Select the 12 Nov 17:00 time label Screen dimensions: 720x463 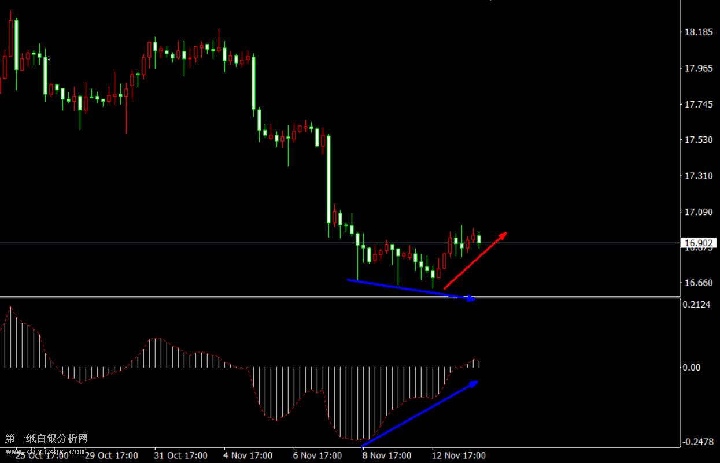(459, 455)
